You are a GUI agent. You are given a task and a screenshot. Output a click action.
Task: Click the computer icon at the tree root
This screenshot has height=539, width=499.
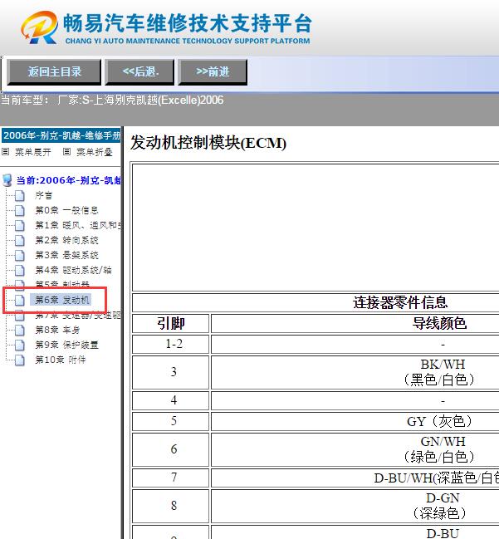click(x=7, y=179)
